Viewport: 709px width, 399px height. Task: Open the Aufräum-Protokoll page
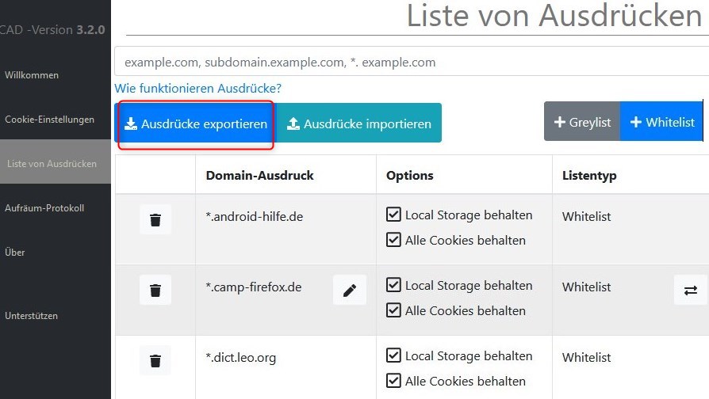(x=44, y=208)
